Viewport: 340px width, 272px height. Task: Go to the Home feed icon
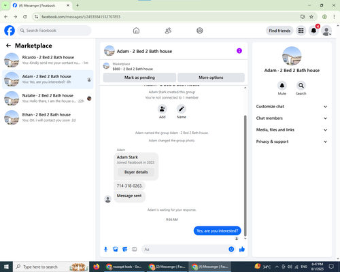point(136,31)
